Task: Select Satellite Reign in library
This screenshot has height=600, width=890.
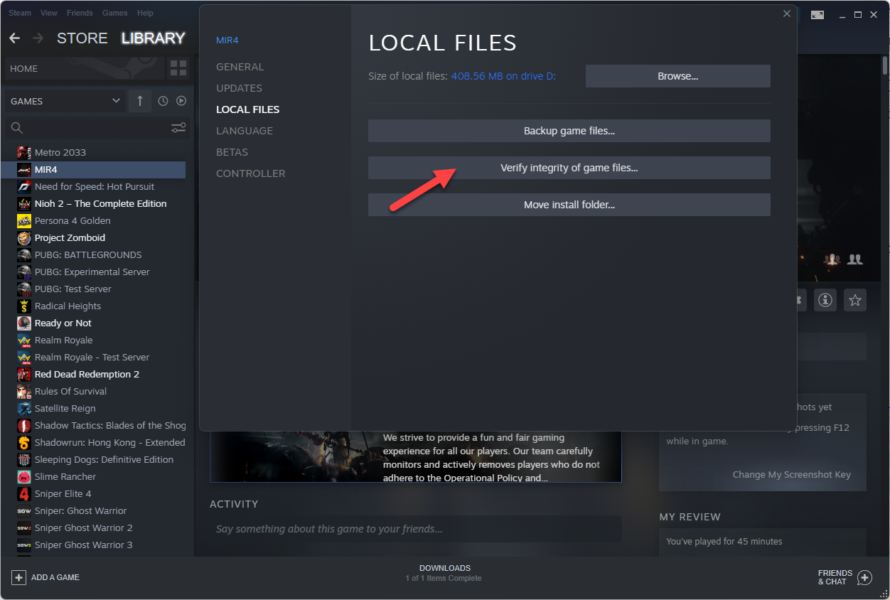Action: 65,408
